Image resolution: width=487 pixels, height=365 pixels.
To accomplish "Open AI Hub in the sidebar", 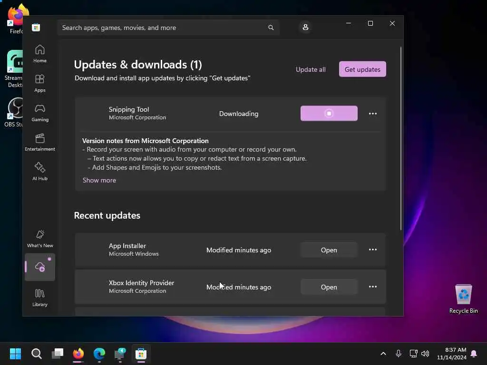I will tap(40, 172).
